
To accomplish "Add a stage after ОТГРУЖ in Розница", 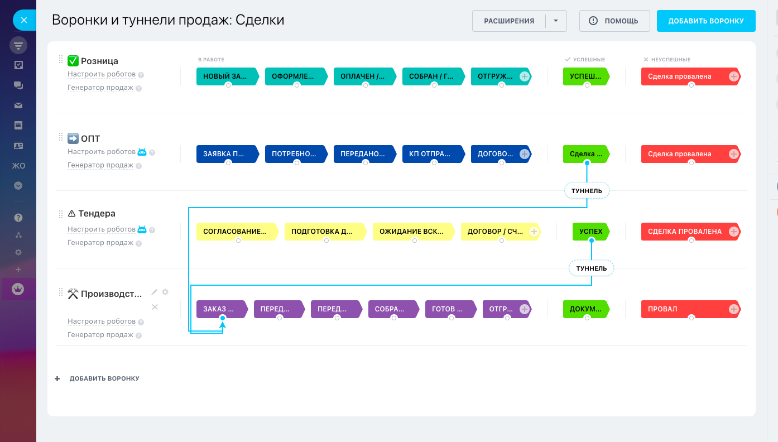I will 524,76.
